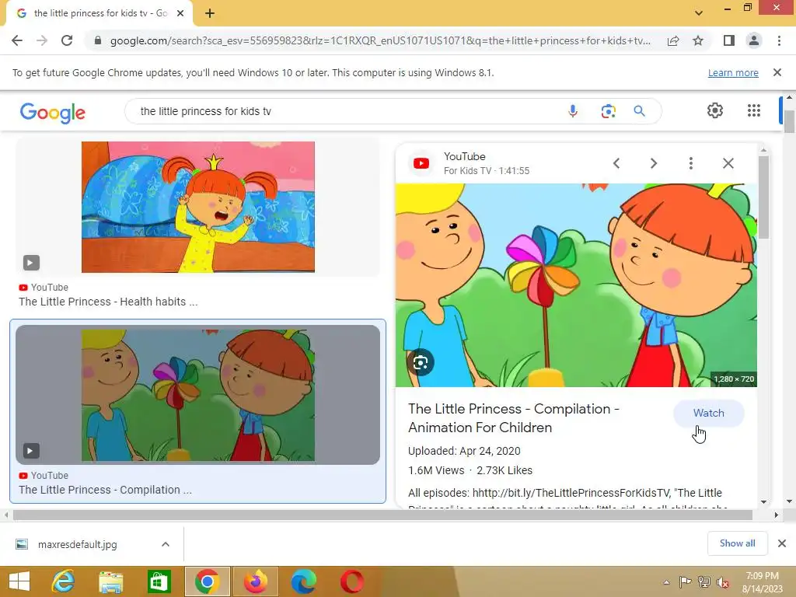The image size is (796, 597).
Task: Show next image in preview panel
Action: pos(653,163)
